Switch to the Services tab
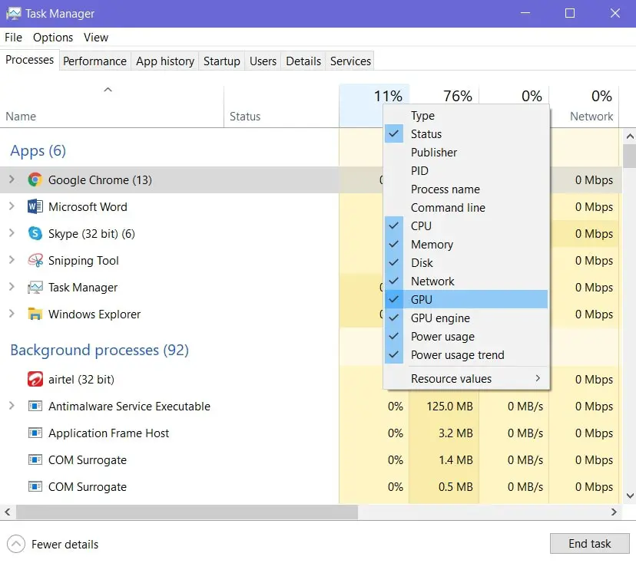The width and height of the screenshot is (636, 563). click(x=350, y=61)
